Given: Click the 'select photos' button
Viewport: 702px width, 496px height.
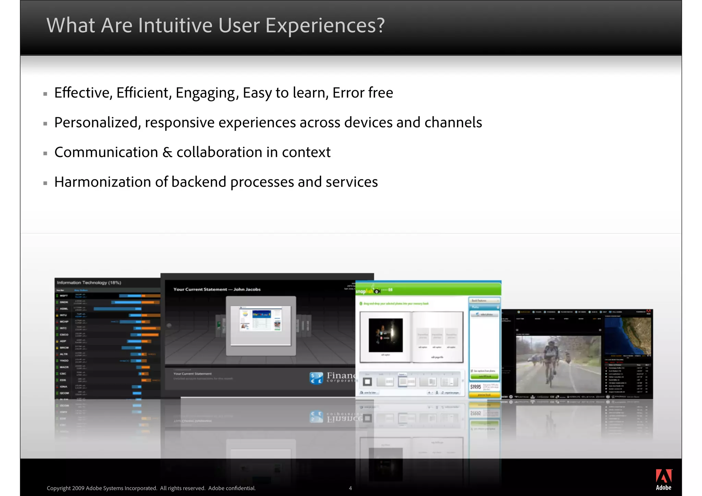Looking at the screenshot, I should point(484,314).
